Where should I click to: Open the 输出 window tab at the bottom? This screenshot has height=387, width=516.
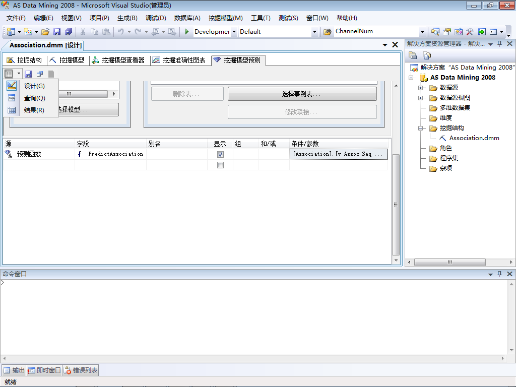[x=14, y=370]
